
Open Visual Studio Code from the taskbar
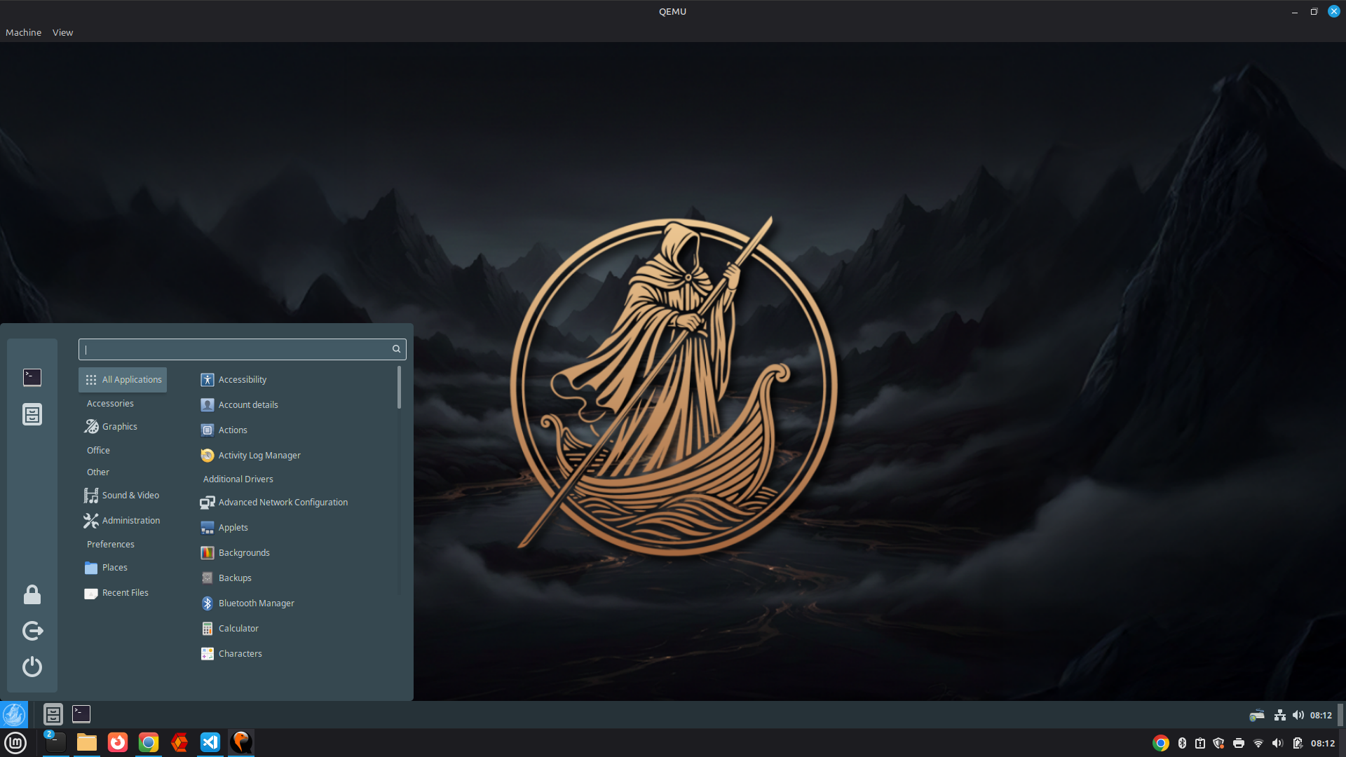210,742
